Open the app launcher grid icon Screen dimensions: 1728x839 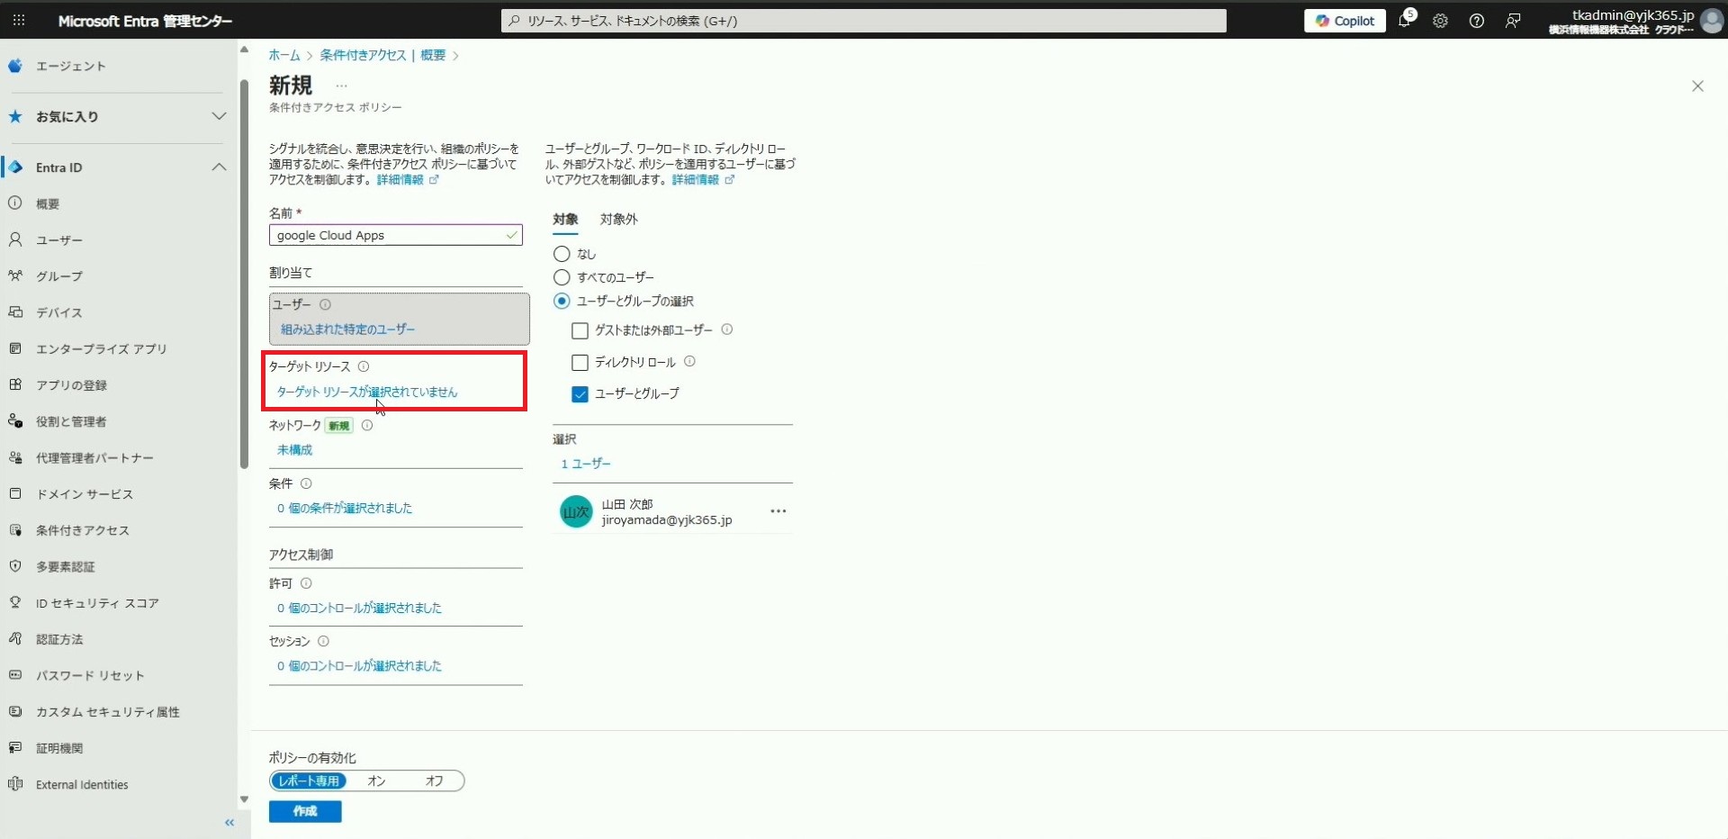click(x=19, y=20)
